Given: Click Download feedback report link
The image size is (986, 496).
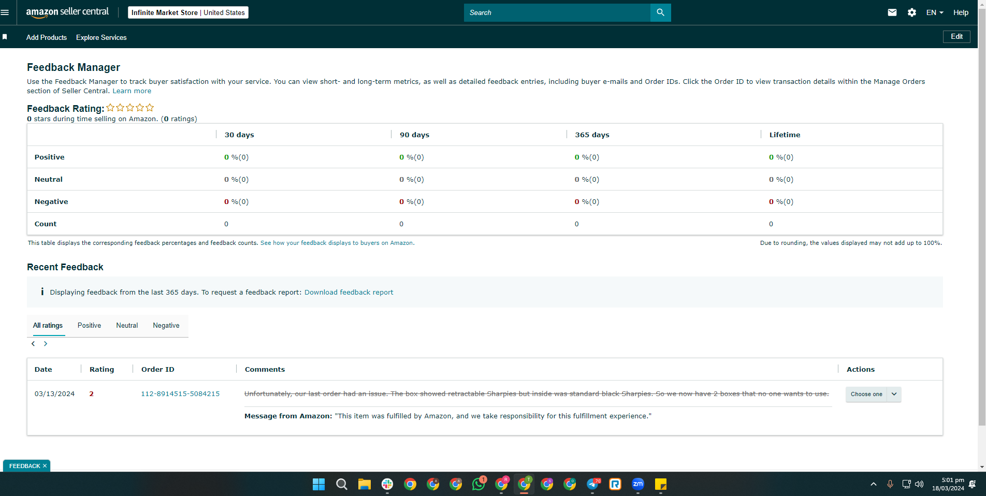Looking at the screenshot, I should pyautogui.click(x=349, y=292).
